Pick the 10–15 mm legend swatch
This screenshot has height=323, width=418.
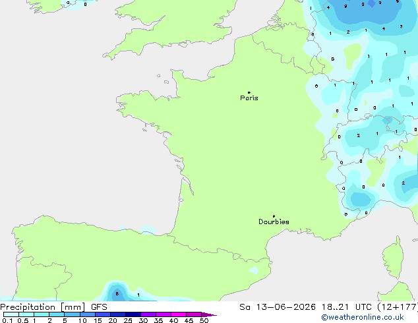pyautogui.click(x=88, y=314)
